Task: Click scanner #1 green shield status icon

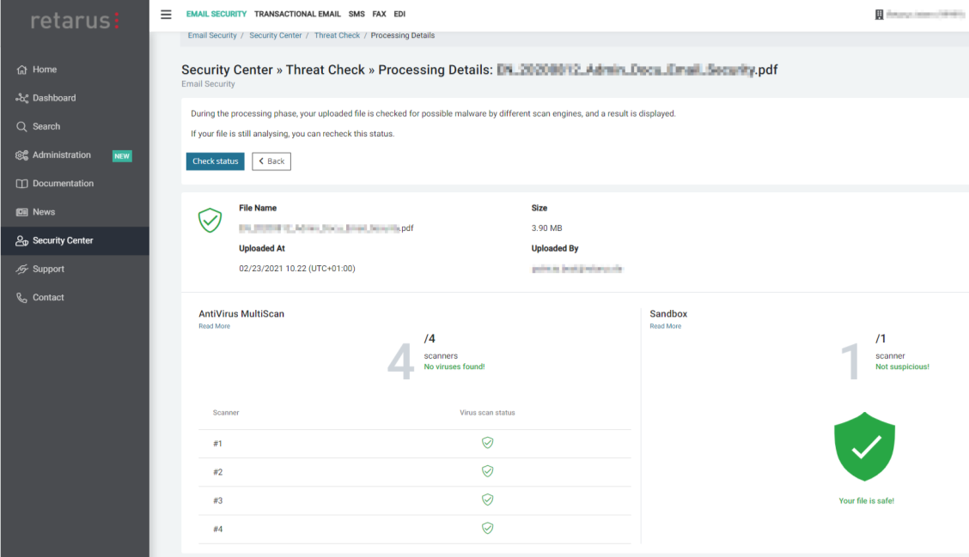Action: pos(487,443)
